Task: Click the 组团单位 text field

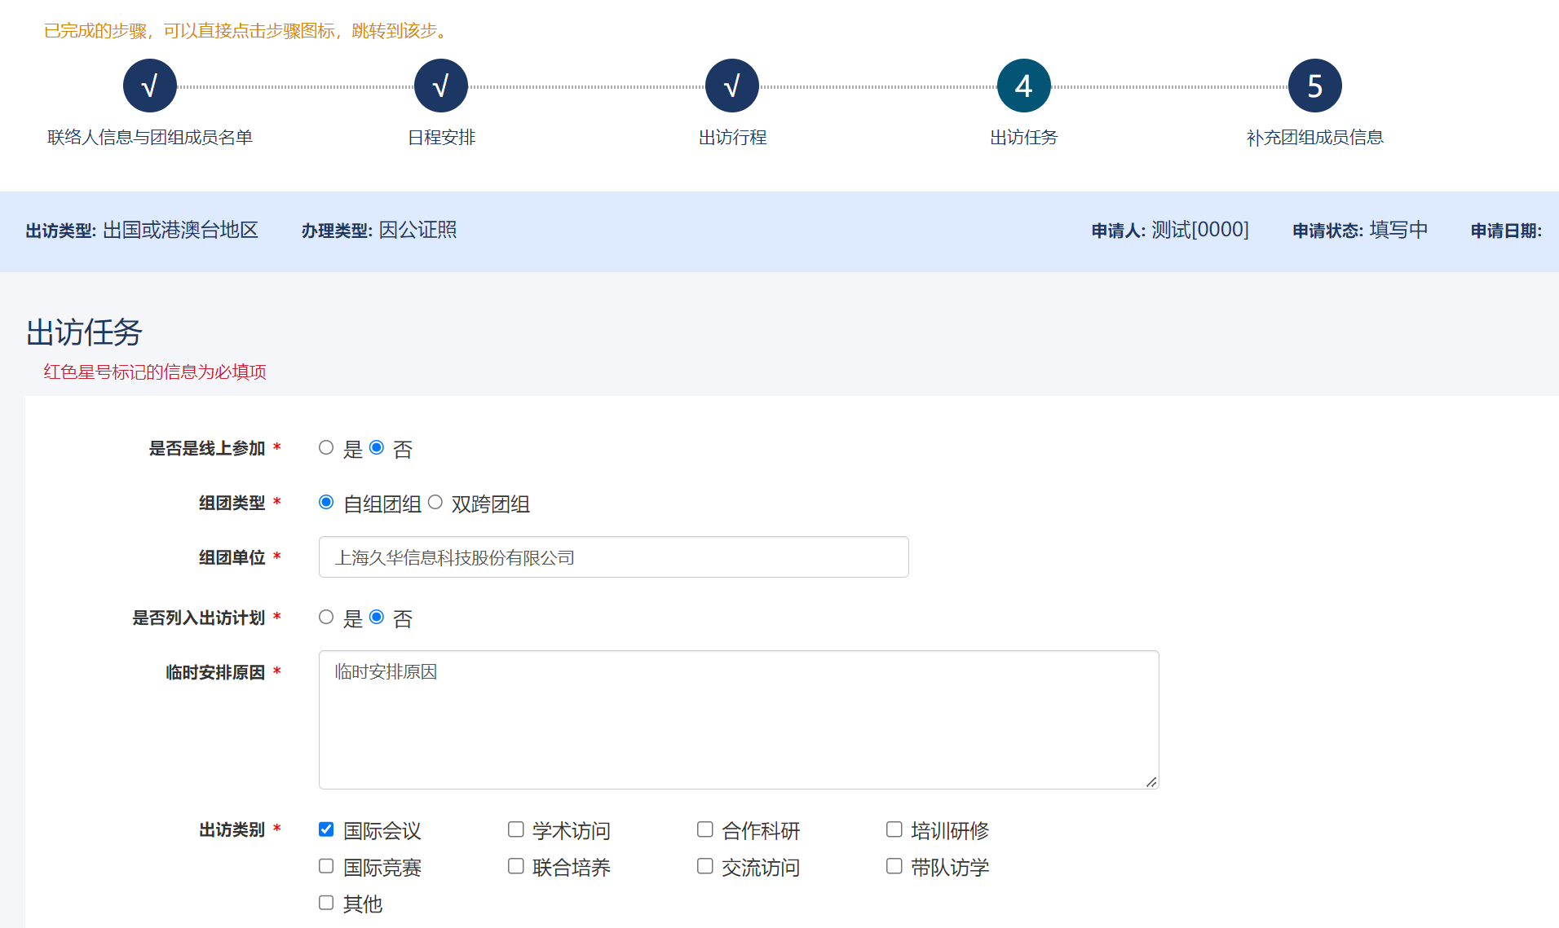Action: [x=613, y=557]
